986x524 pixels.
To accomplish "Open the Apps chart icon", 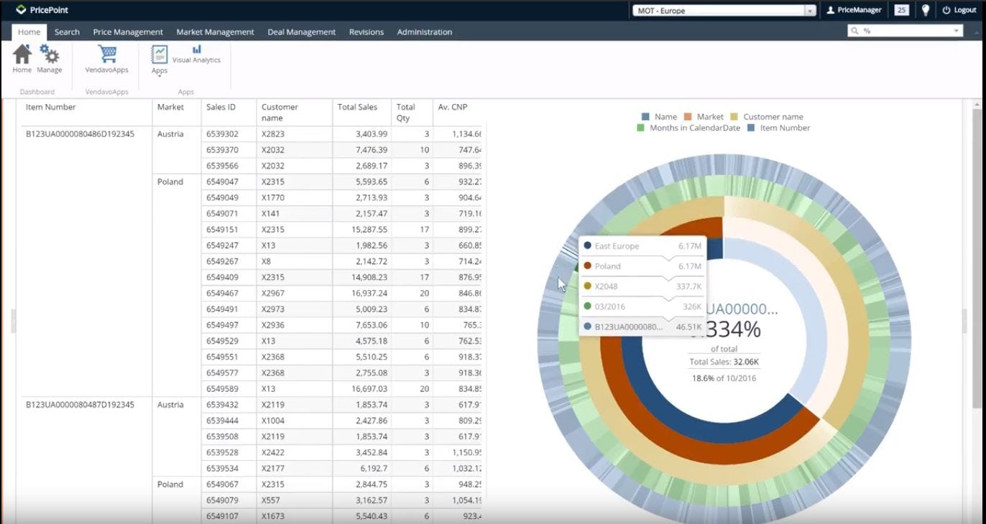I will click(158, 53).
